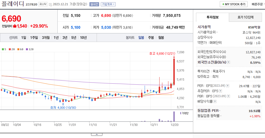
Task: Select 일봉 daily candle chart
Action: [141, 38]
